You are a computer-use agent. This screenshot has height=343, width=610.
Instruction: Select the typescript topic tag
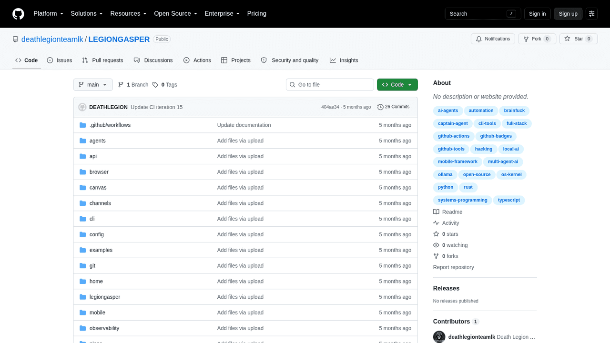pos(509,200)
